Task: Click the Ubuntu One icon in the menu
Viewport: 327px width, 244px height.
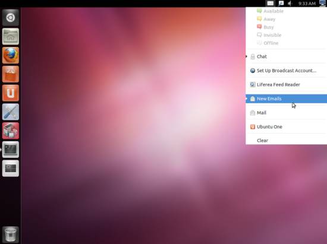Action: (253, 126)
